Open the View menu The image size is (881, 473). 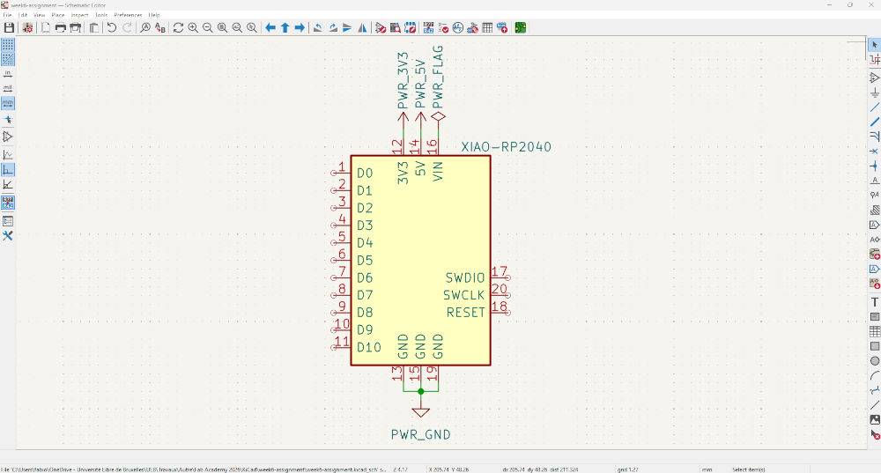click(x=40, y=15)
